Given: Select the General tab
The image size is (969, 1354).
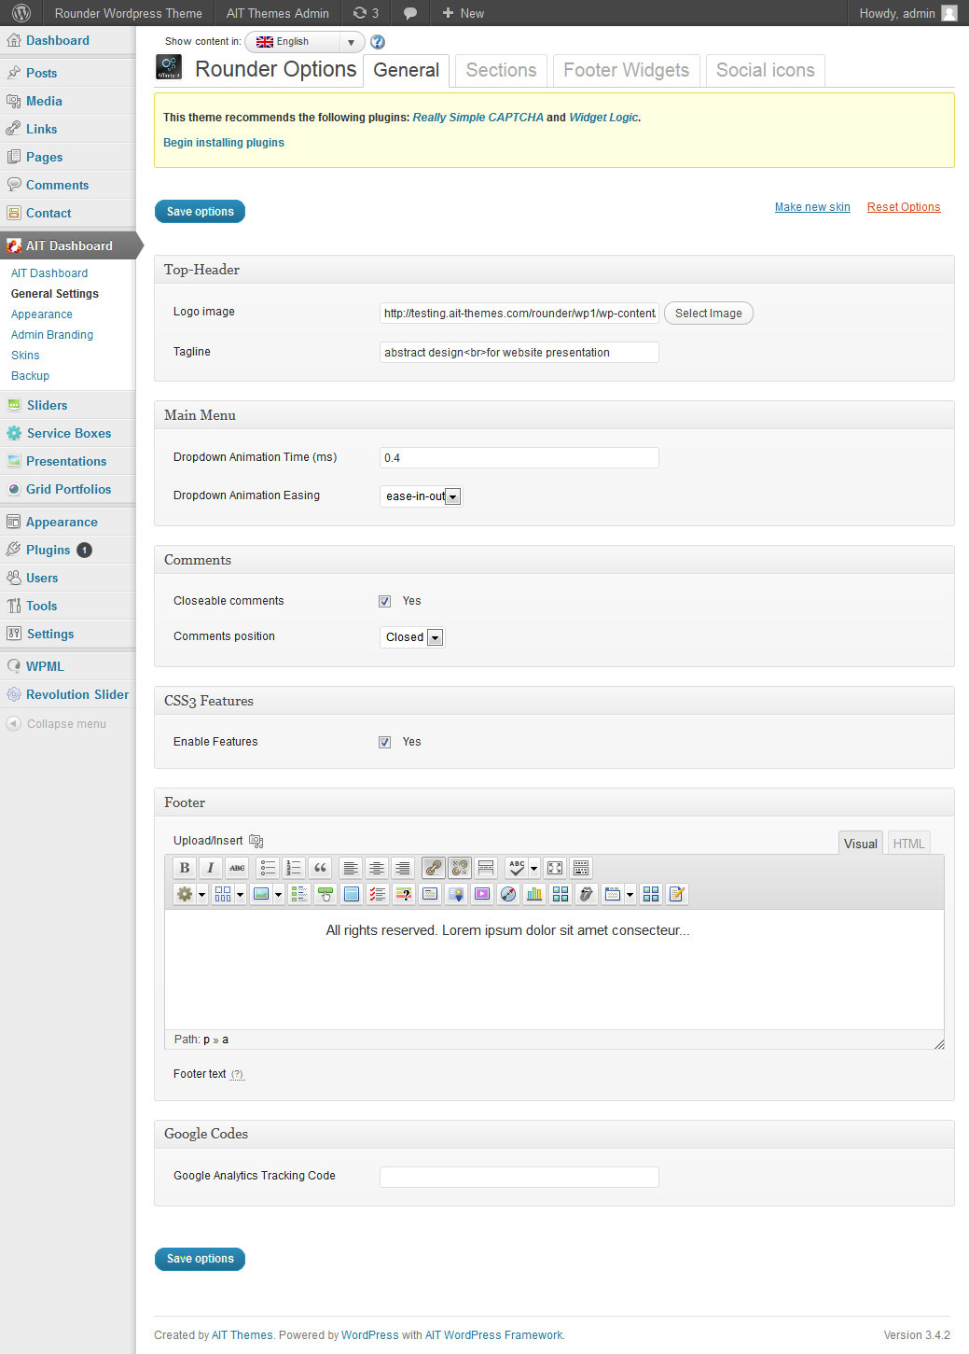Looking at the screenshot, I should (x=406, y=70).
